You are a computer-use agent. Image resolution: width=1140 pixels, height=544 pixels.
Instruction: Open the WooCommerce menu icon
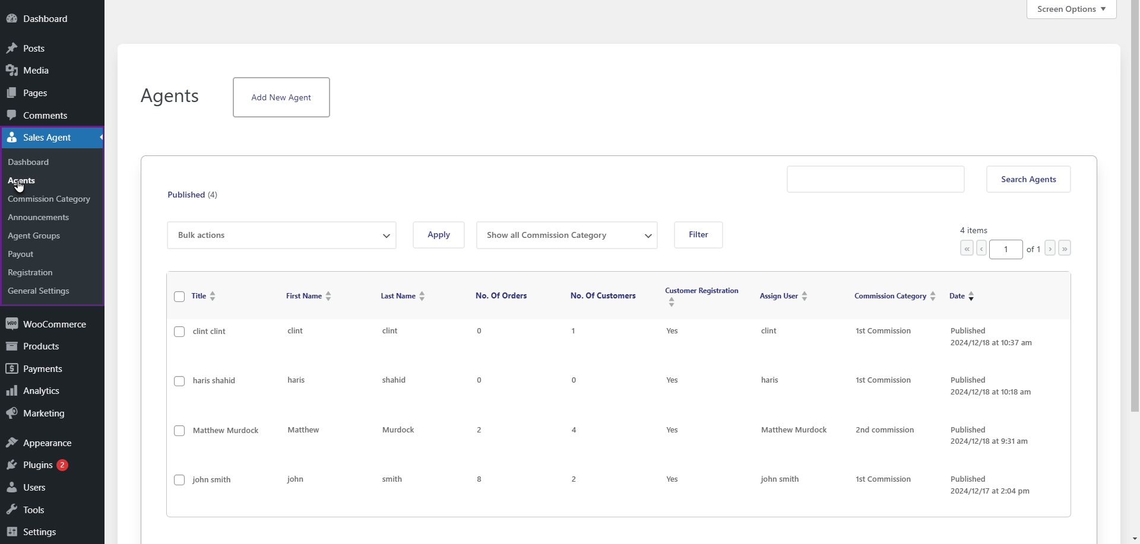(12, 324)
